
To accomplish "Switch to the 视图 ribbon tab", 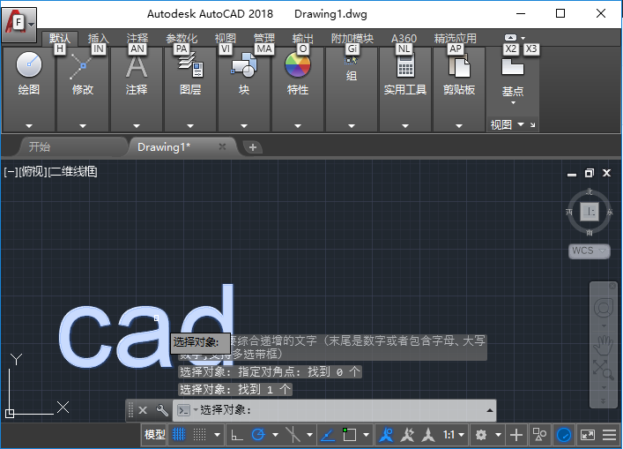I will pos(226,38).
